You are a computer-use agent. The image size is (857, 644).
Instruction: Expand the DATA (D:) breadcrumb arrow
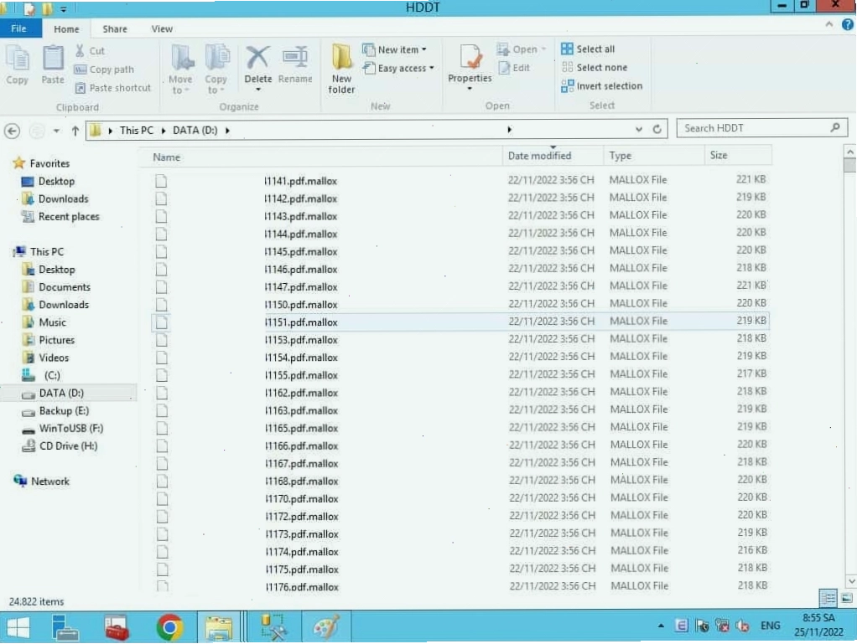click(x=227, y=131)
